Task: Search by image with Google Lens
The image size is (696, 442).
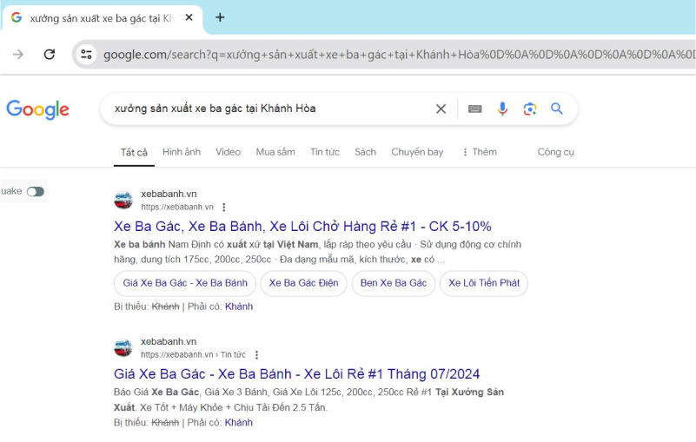Action: pos(530,109)
